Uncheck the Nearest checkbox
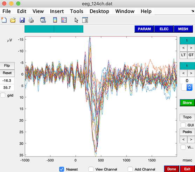 pos(62,169)
